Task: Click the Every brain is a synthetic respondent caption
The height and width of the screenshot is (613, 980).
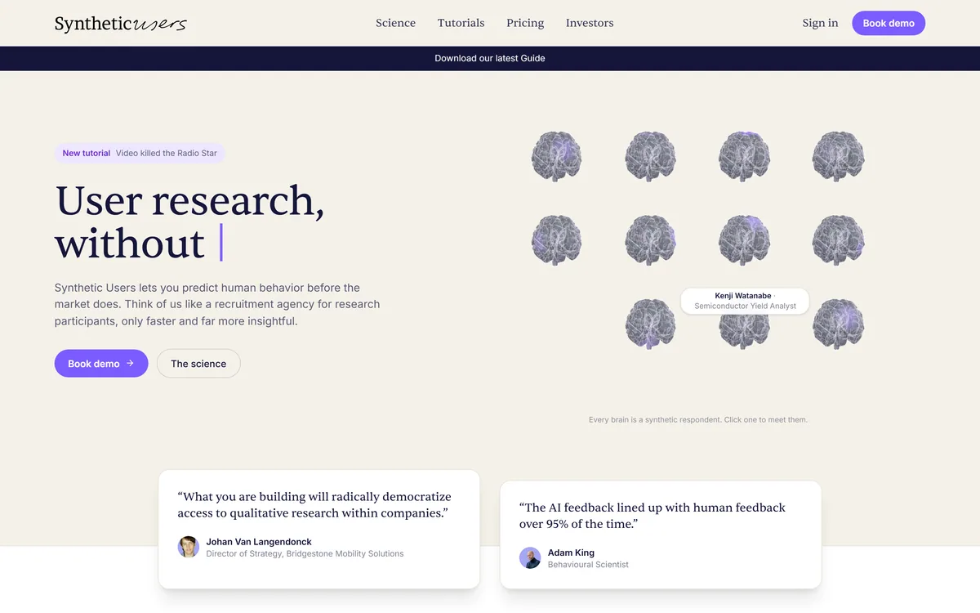Action: coord(698,420)
